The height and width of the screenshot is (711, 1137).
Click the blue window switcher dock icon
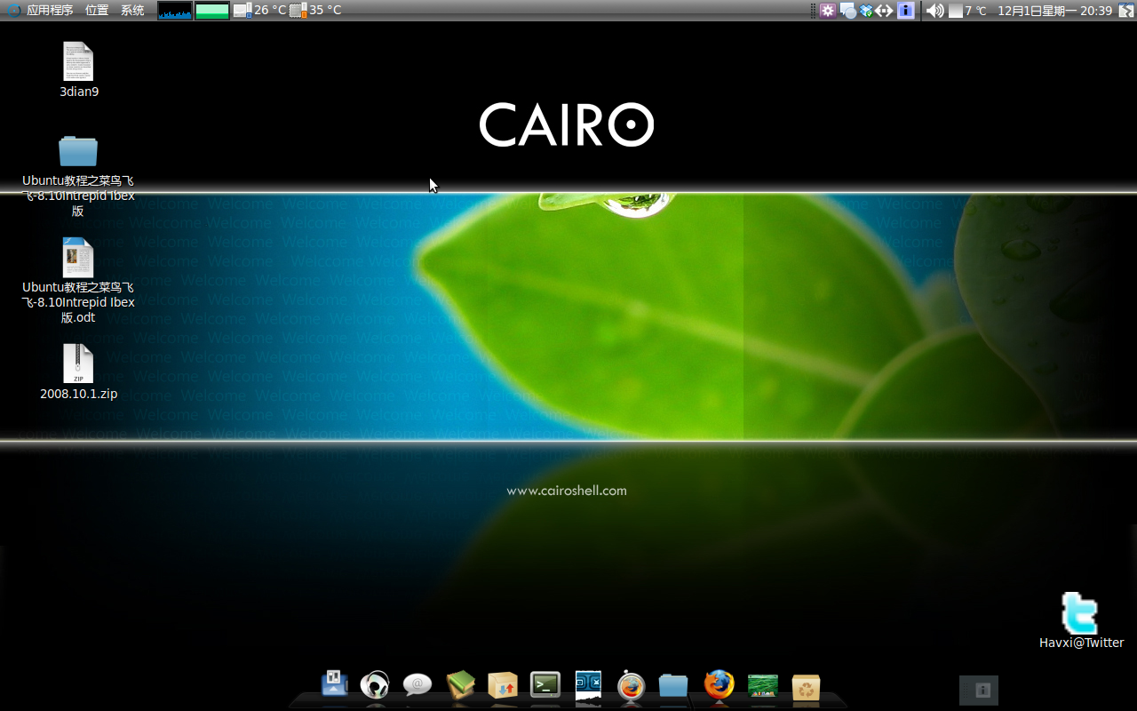coord(588,684)
